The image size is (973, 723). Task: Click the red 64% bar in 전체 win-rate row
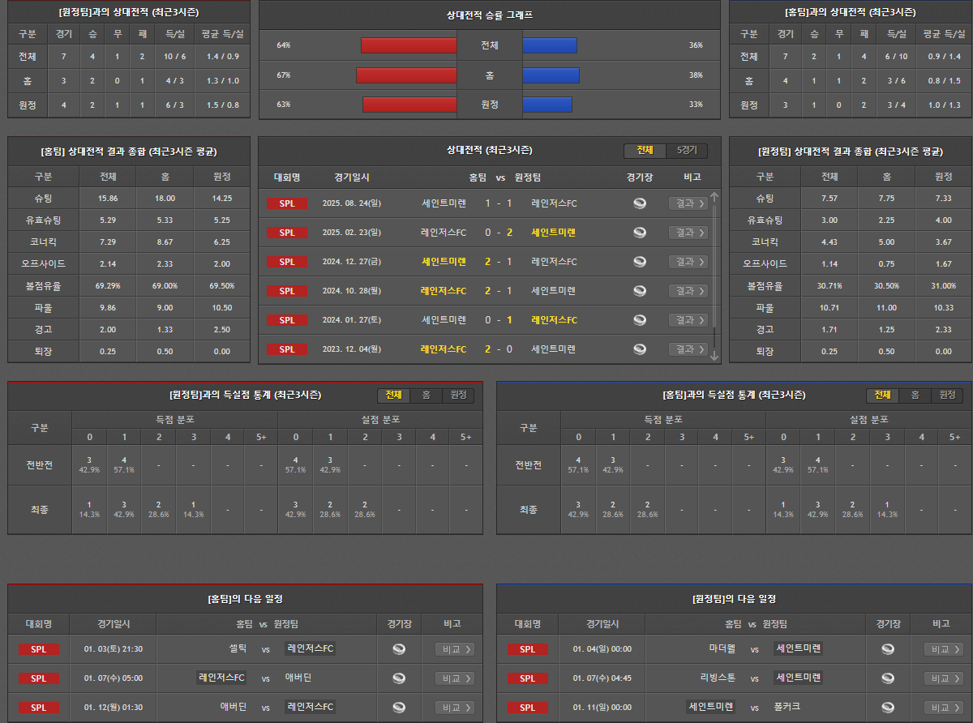(409, 45)
